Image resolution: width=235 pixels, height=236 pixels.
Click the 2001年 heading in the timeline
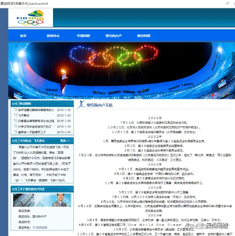pos(155,118)
